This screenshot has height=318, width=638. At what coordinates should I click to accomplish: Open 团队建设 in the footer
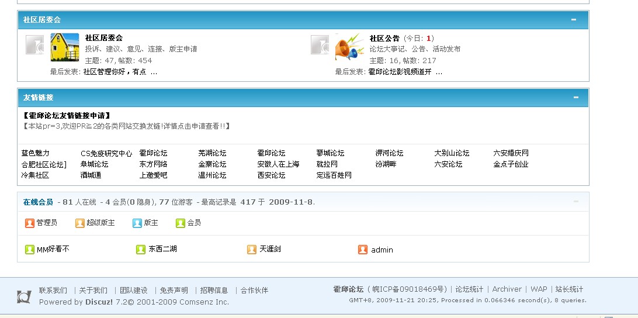click(133, 291)
